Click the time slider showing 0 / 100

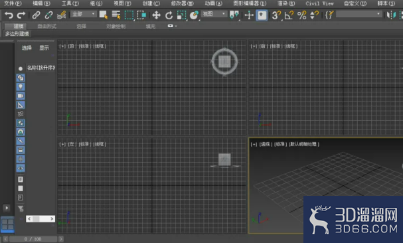click(x=33, y=239)
